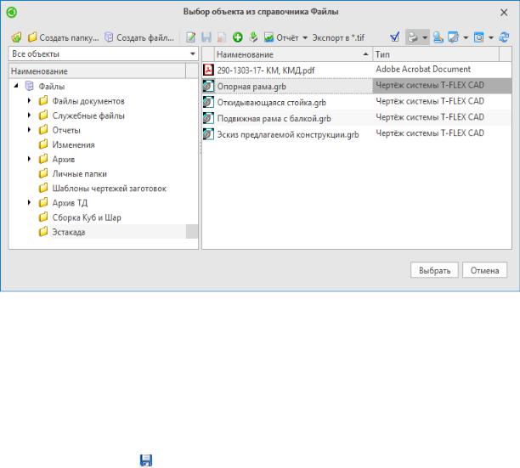
Task: Open the Отчёт dropdown arrow
Action: [x=305, y=37]
